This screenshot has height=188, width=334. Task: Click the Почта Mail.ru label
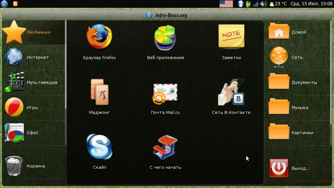tap(165, 112)
